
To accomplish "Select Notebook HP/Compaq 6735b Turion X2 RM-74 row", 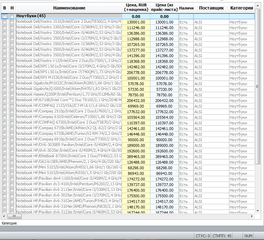I will pyautogui.click(x=69, y=133).
